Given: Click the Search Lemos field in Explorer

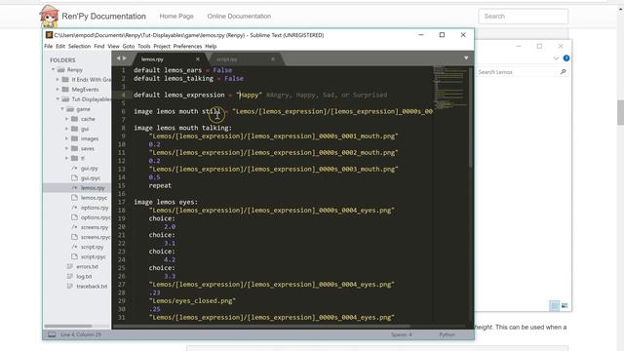Looking at the screenshot, I should (x=518, y=72).
